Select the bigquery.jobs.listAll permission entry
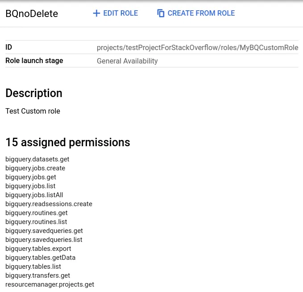 pos(34,195)
